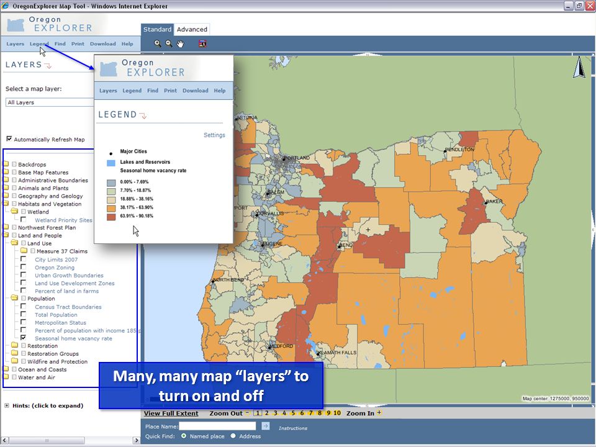Screen dimensions: 596x447
Task: Click the identify info tool icon
Action: pos(202,43)
